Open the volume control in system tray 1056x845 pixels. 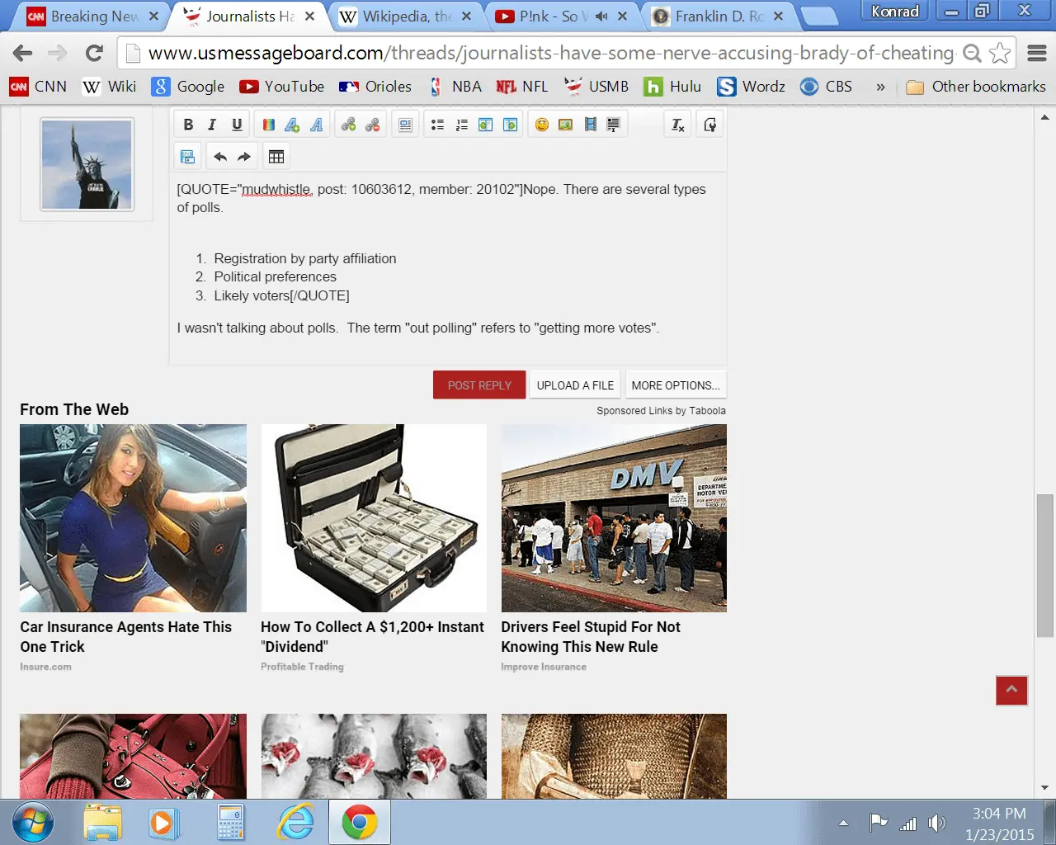point(936,823)
